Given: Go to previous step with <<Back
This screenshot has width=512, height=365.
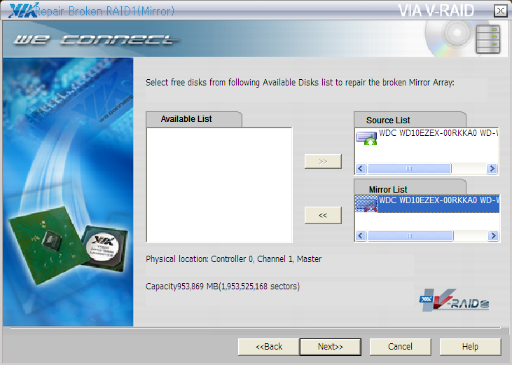Looking at the screenshot, I should (x=268, y=347).
